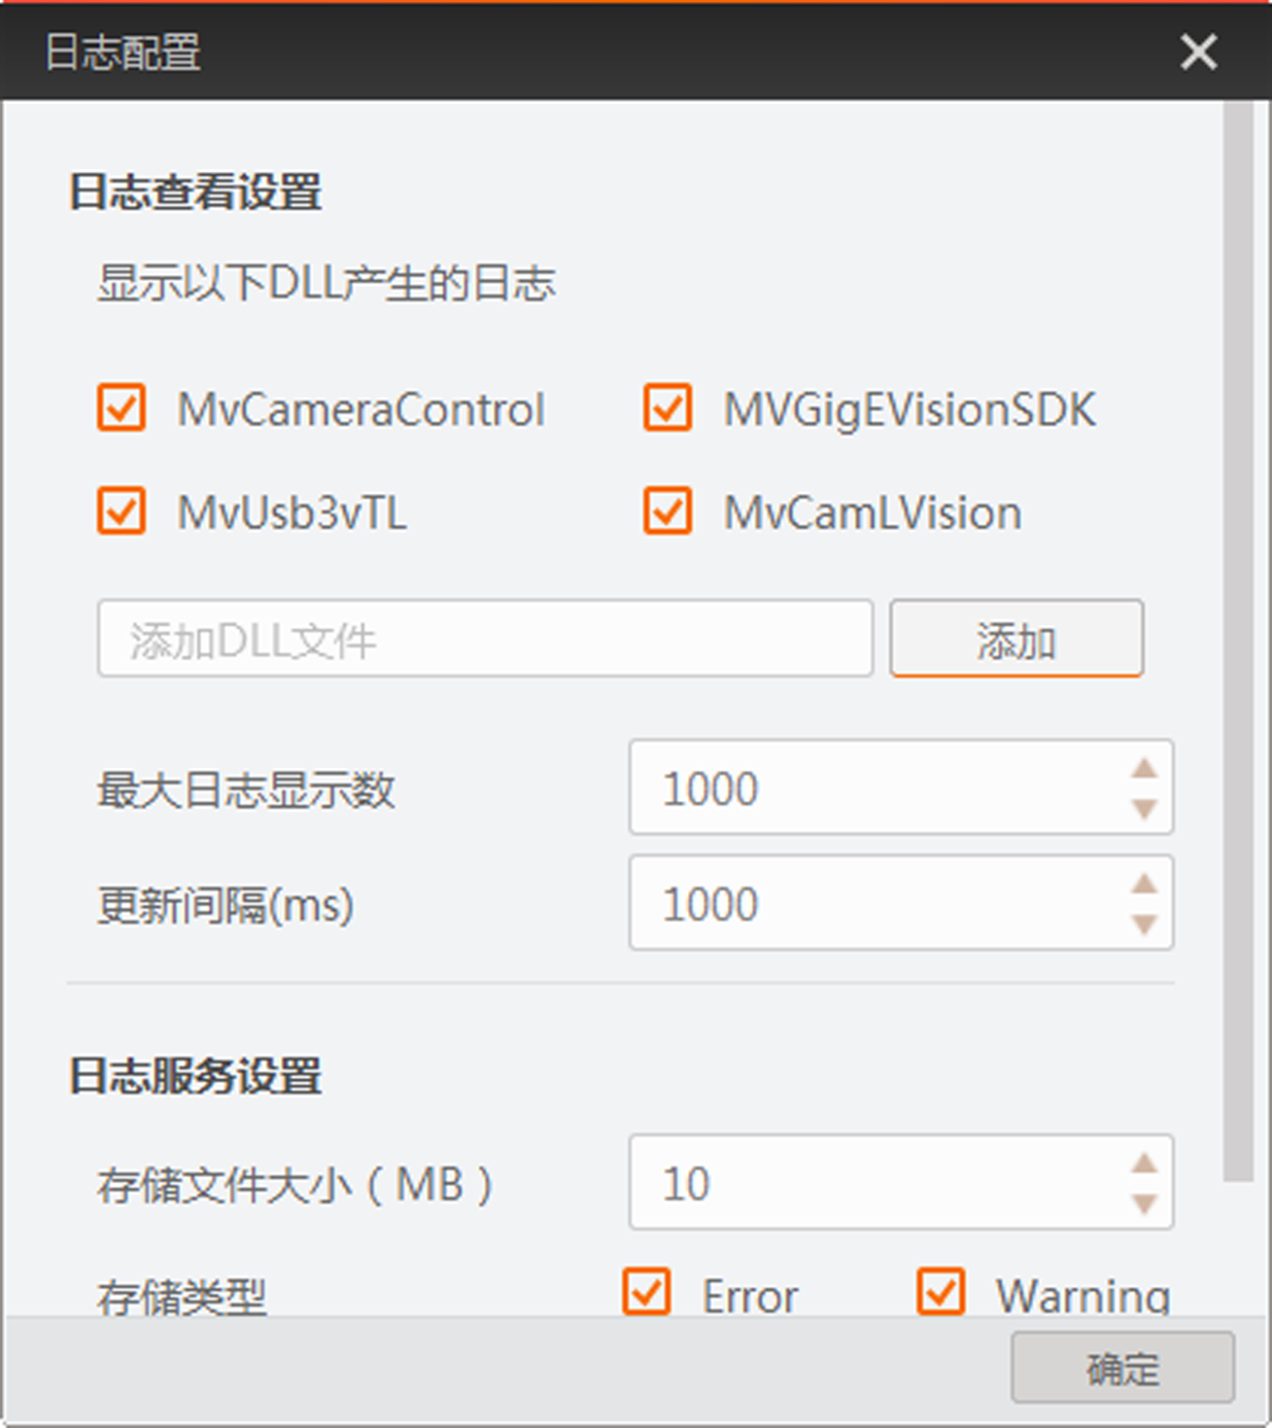
Task: Uncheck the Error storage type checkbox
Action: pyautogui.click(x=647, y=1292)
